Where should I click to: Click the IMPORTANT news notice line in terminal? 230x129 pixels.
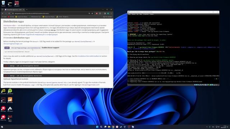point(151,34)
